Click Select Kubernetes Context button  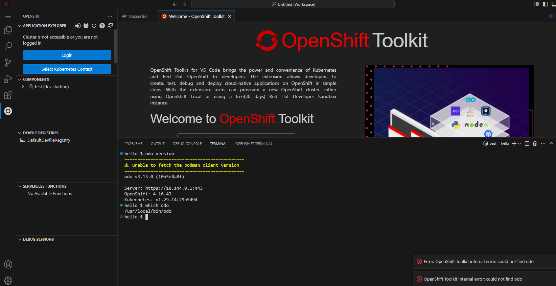(67, 69)
